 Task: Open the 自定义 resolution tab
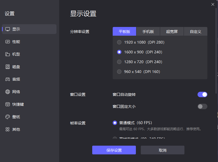pos(196,32)
